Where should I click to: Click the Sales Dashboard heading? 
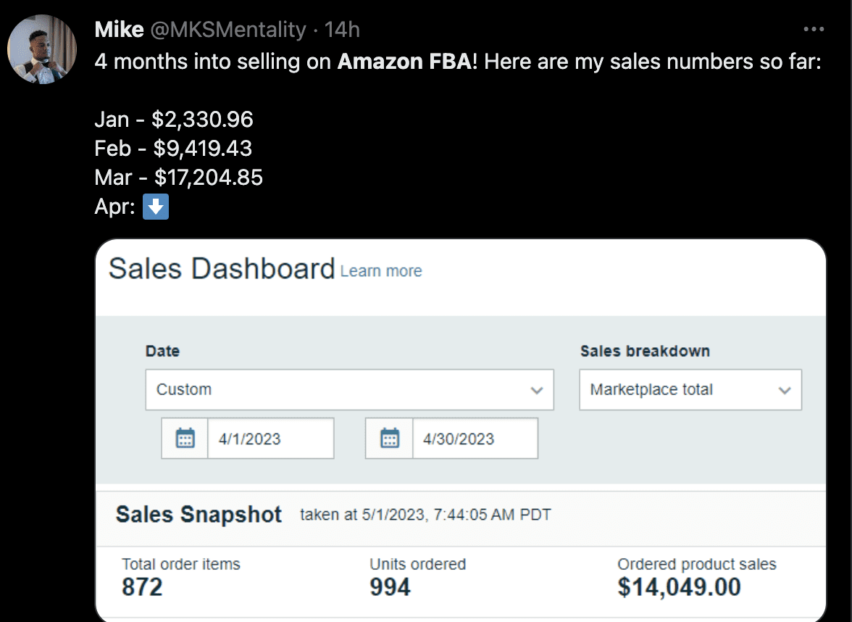222,269
